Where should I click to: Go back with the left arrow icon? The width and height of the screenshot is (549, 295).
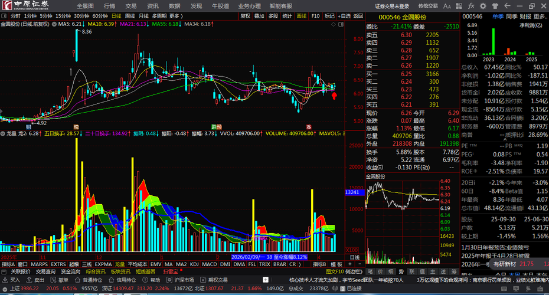coord(507,6)
